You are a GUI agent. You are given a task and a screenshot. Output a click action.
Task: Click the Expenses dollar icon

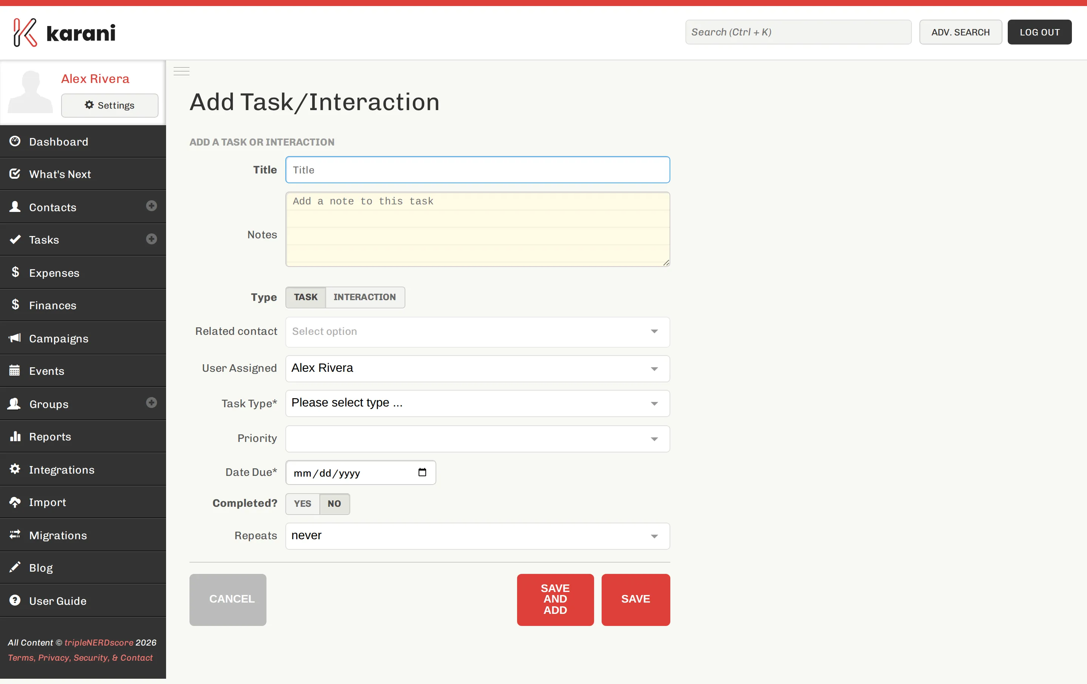pyautogui.click(x=15, y=272)
